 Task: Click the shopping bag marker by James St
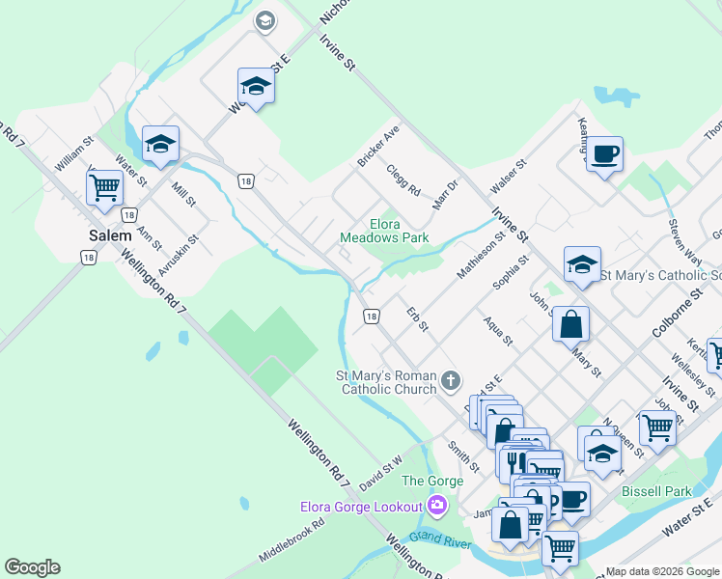(510, 526)
